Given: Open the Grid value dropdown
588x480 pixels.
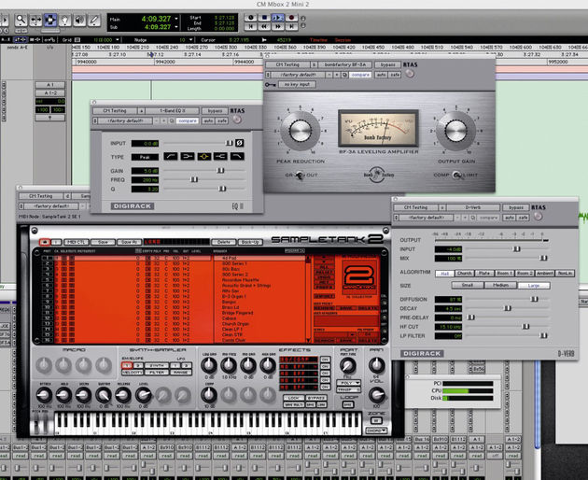Looking at the screenshot, I should 118,40.
